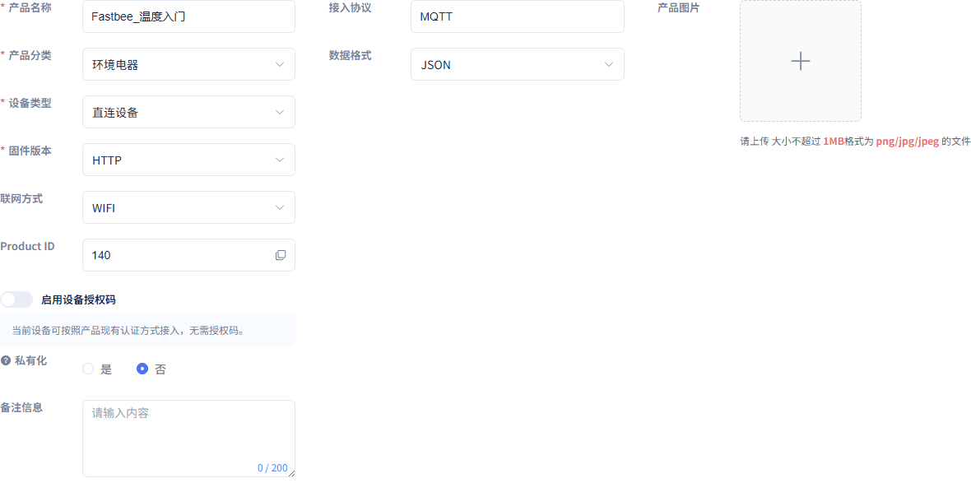Click the 产品分类 label

30,55
